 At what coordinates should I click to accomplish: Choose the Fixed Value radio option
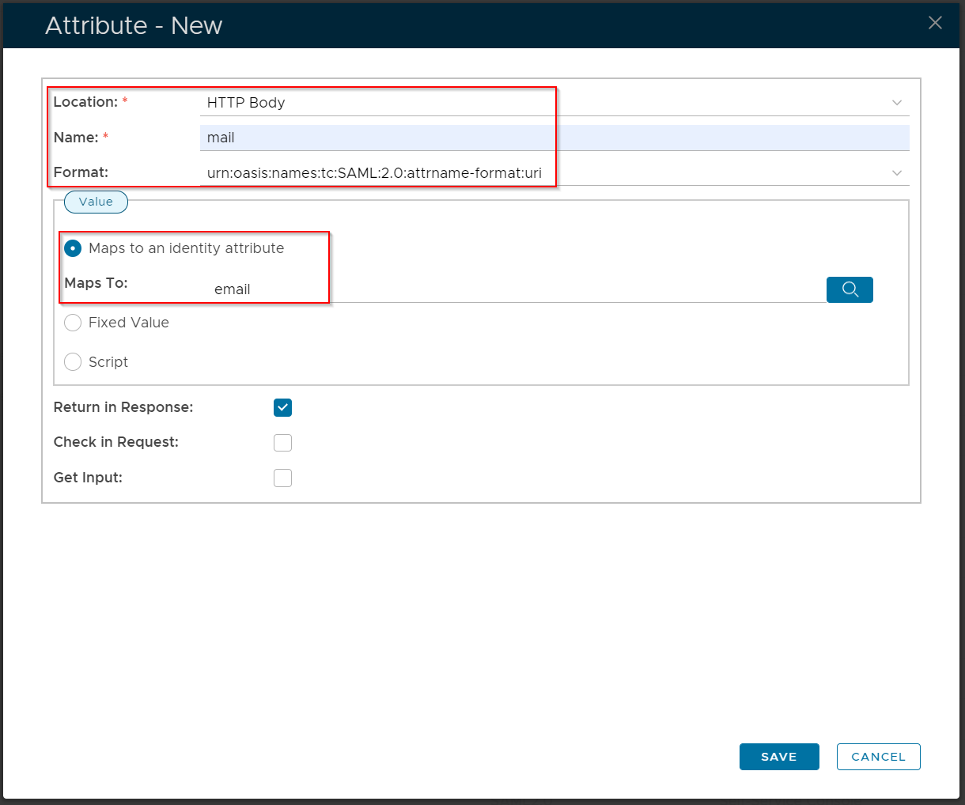(73, 323)
